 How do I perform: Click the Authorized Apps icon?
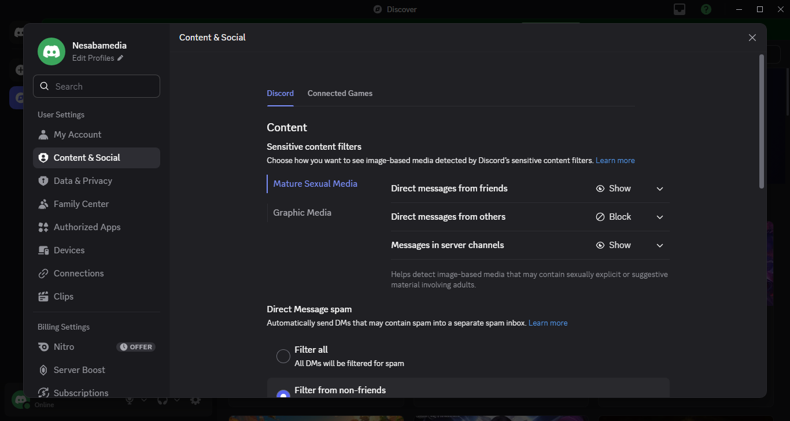pyautogui.click(x=43, y=227)
